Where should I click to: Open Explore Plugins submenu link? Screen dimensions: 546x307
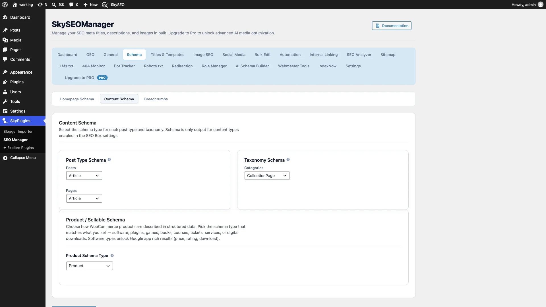coord(18,148)
